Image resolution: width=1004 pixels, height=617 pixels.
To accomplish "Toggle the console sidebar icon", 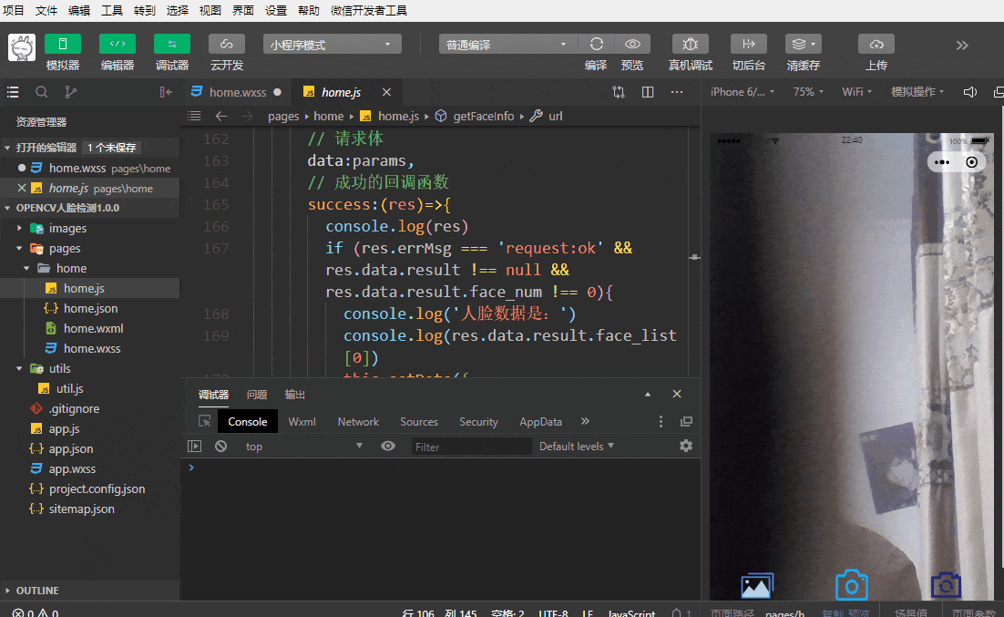I will [x=195, y=447].
